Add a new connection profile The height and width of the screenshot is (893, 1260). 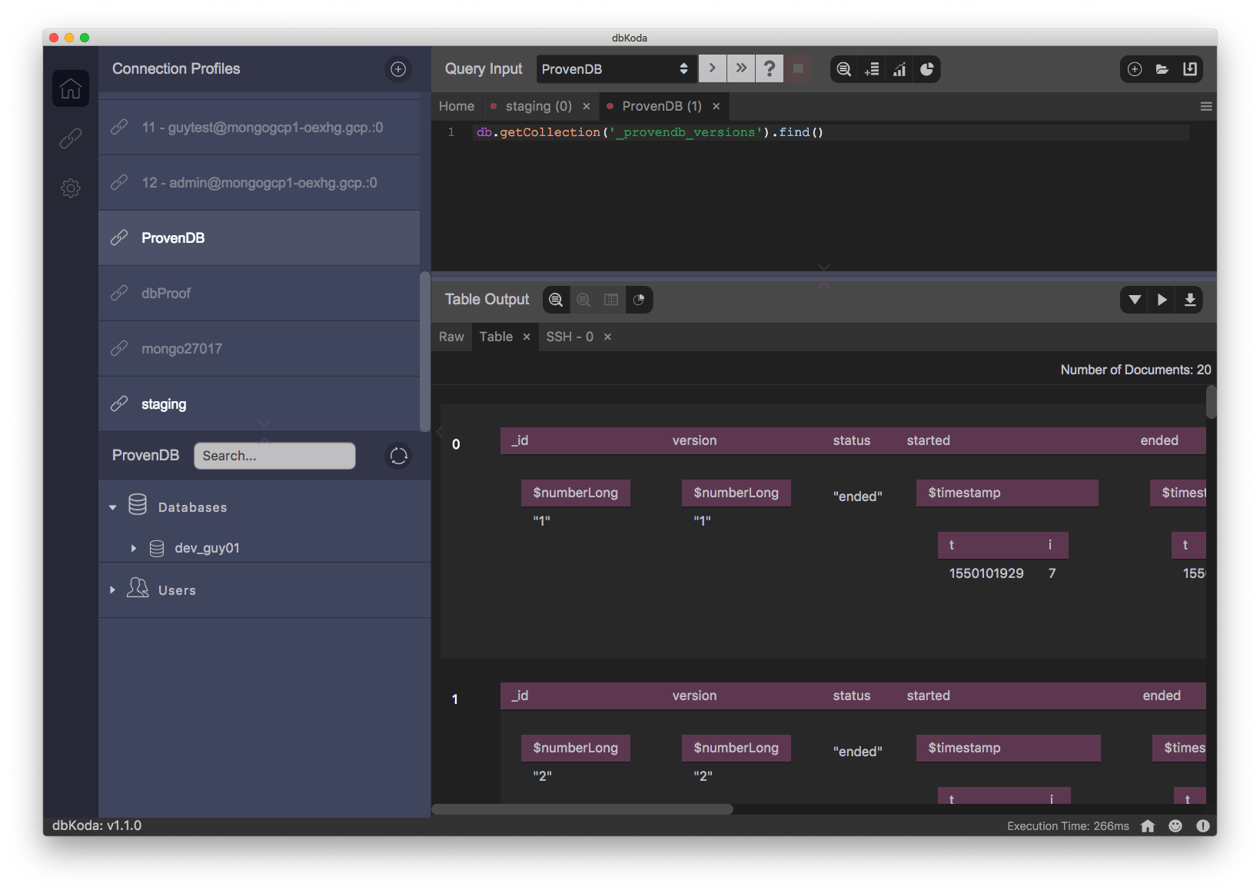point(398,69)
